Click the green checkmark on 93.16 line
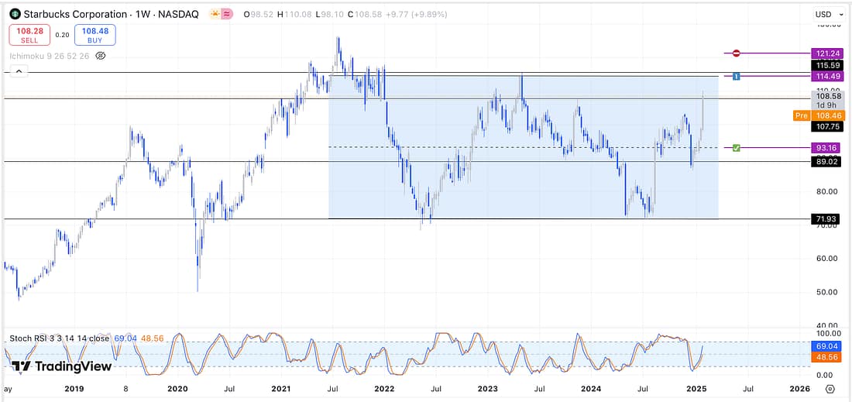 (x=737, y=147)
